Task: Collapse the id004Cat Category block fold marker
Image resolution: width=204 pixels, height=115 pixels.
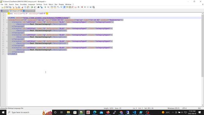Action: point(7,41)
